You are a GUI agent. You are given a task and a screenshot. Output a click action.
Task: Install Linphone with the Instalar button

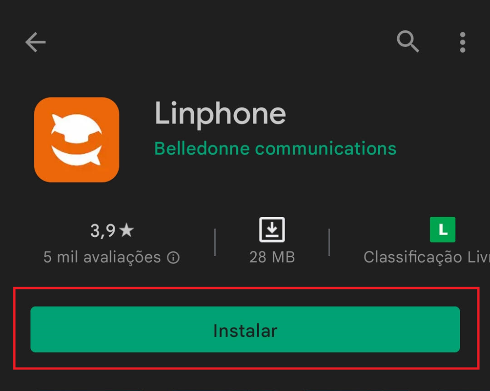click(x=245, y=329)
